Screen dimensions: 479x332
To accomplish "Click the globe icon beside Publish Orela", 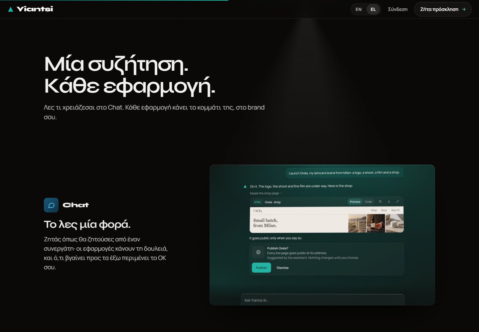I will pos(258,252).
